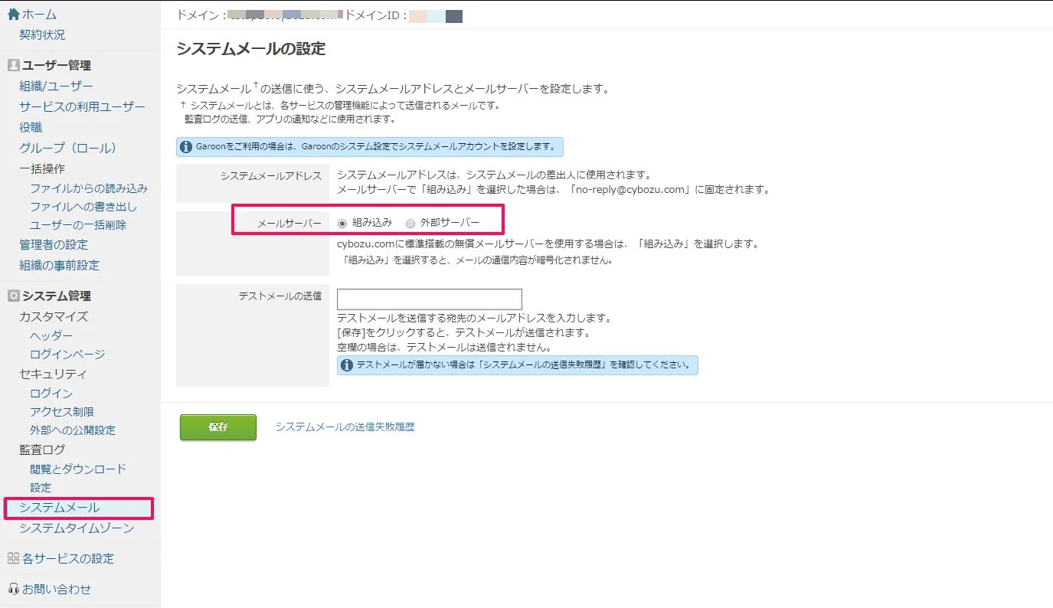The image size is (1053, 608).
Task: Click the test mail address input field
Action: tap(429, 299)
